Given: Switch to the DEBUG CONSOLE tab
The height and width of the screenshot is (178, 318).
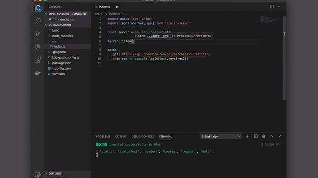Looking at the screenshot, I should [143, 137].
